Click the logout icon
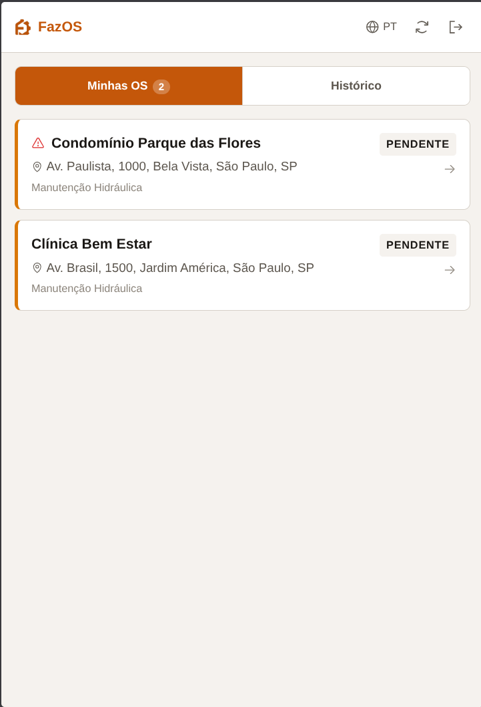 coord(456,27)
